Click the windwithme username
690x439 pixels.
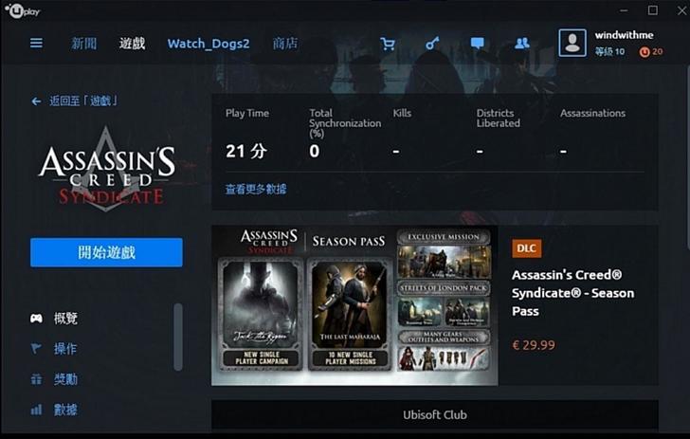click(624, 35)
